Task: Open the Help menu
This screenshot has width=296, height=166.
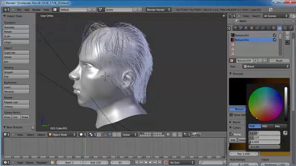Action: [x=46, y=10]
